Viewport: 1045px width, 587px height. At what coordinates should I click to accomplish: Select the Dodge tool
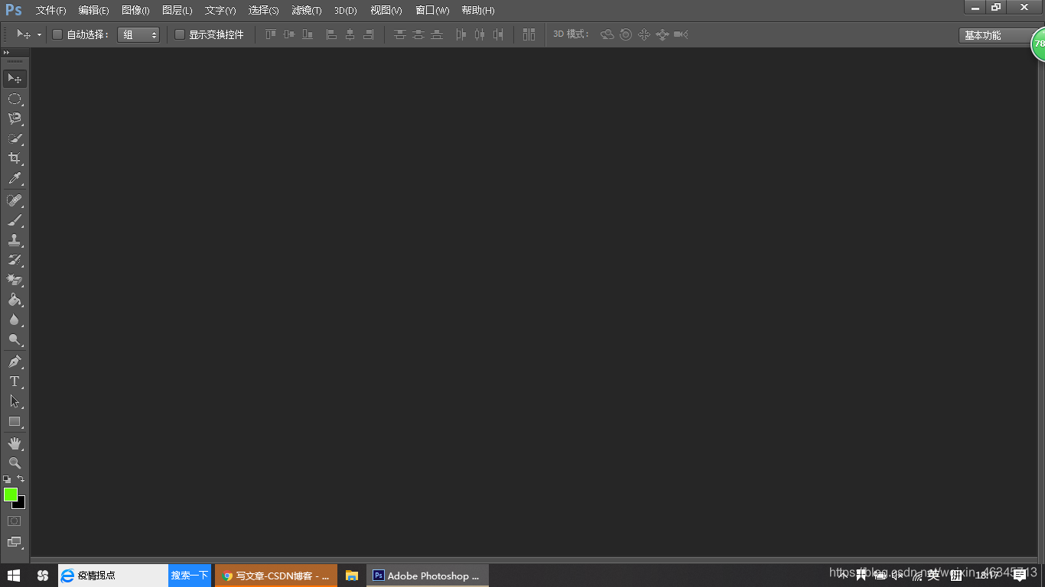coord(15,339)
